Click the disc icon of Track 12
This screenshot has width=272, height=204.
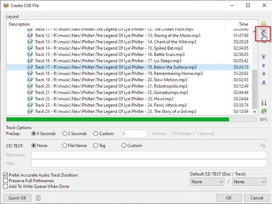point(30,35)
